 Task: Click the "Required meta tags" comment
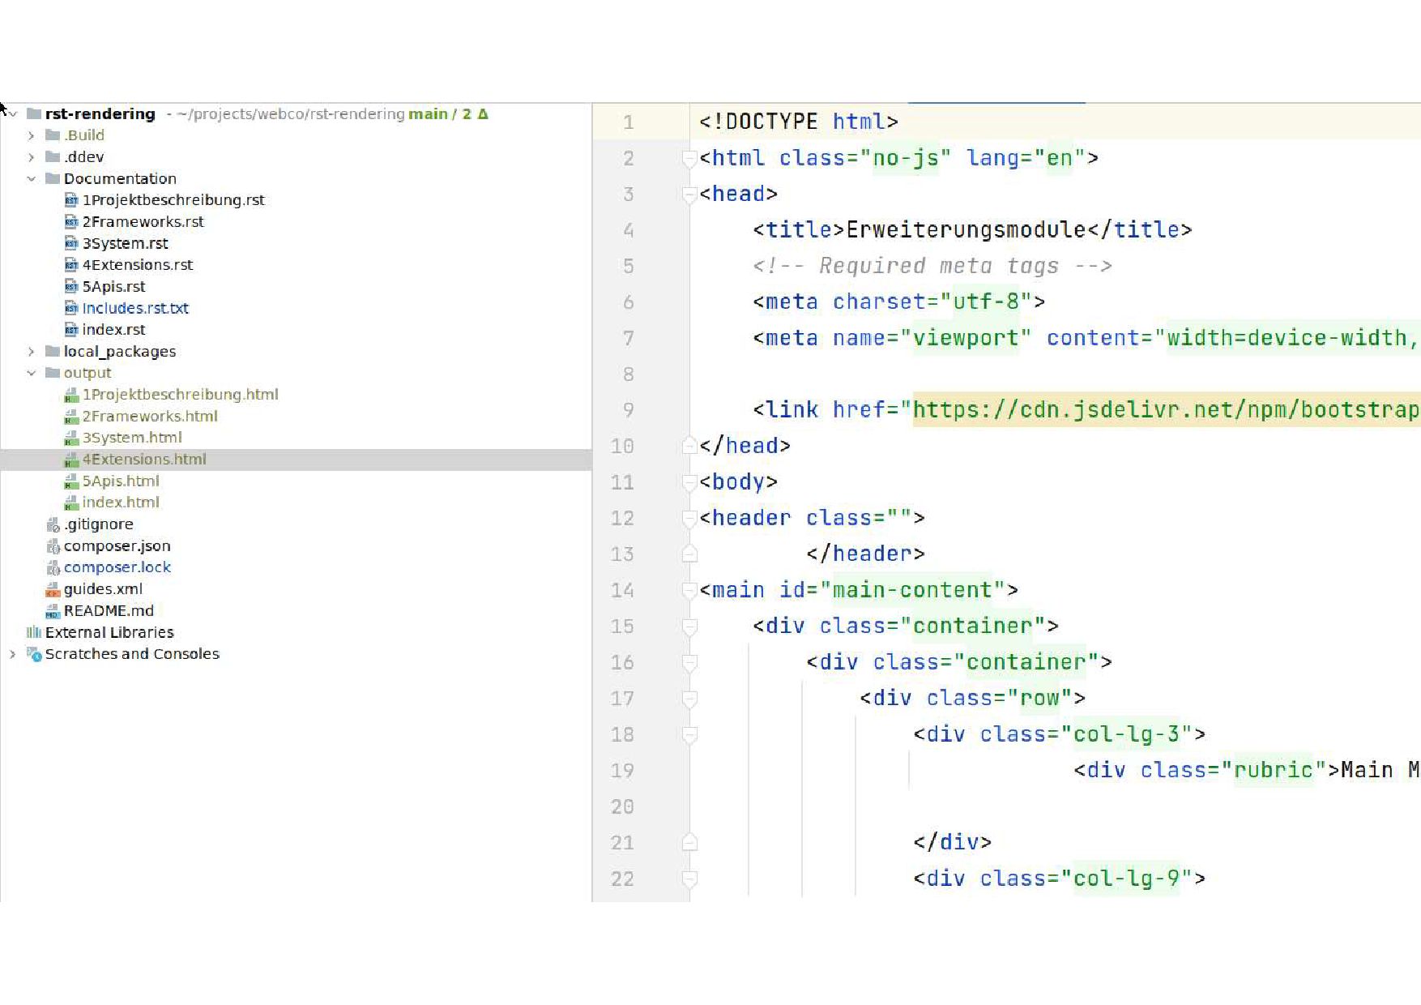[x=932, y=266]
